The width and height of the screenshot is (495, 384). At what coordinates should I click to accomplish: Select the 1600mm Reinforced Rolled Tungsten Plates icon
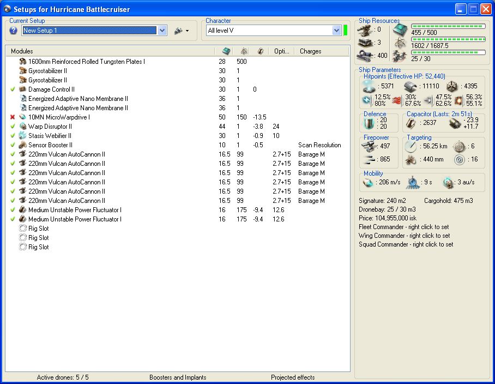click(23, 62)
